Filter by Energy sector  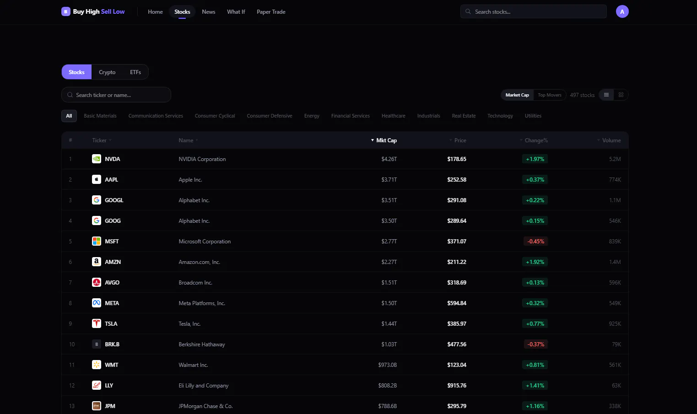point(312,116)
